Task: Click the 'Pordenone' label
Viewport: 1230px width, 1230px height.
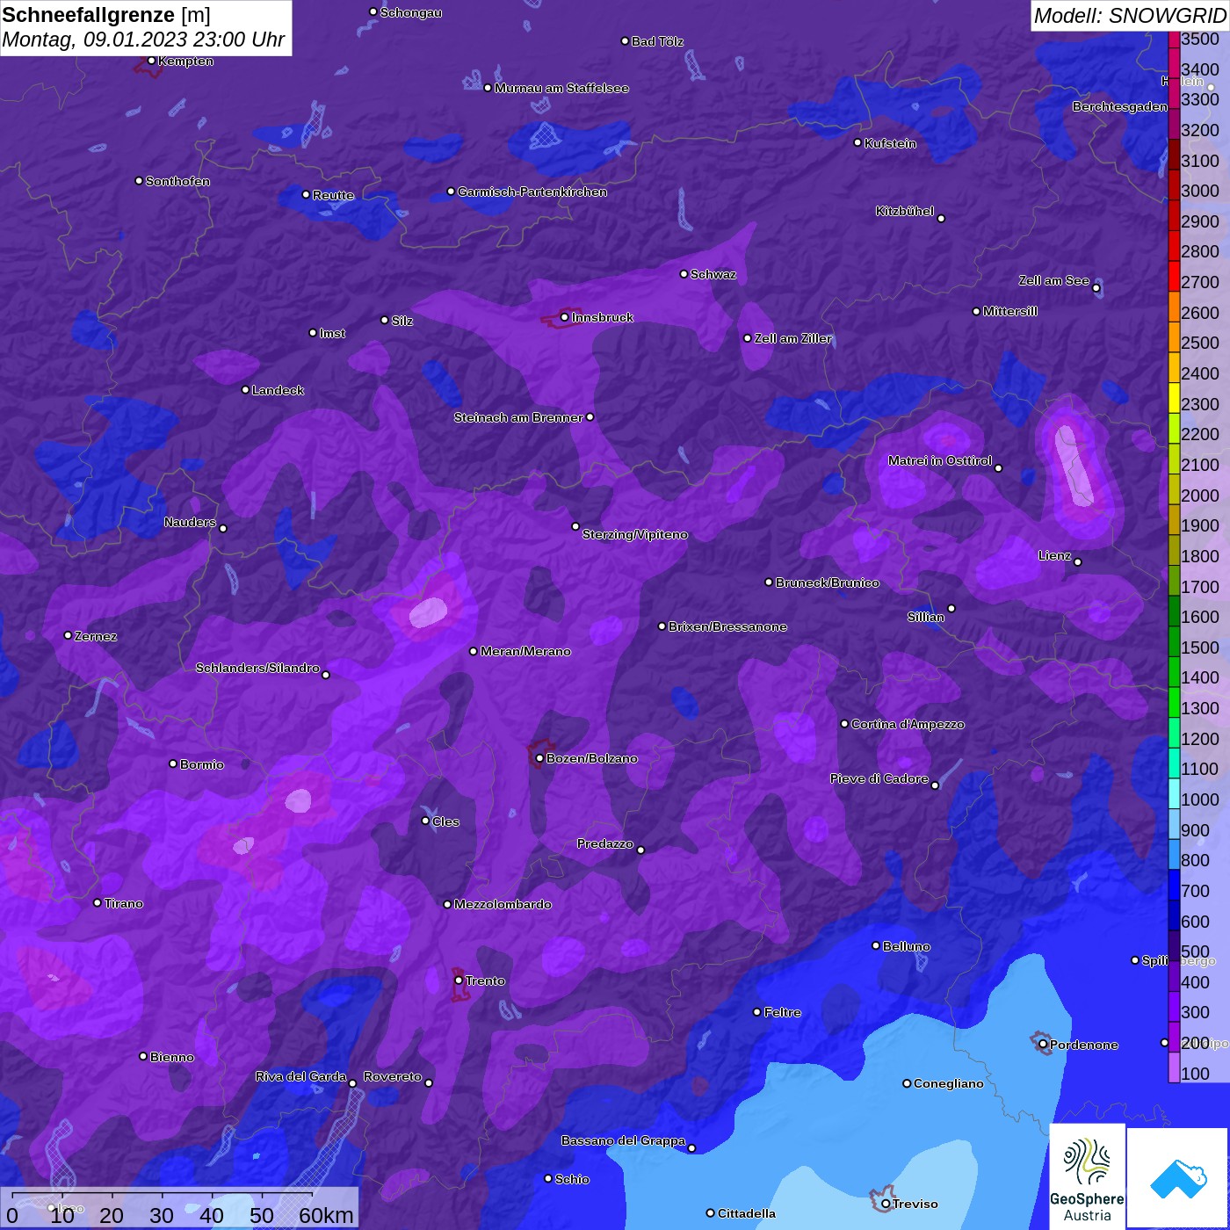Action: click(1084, 1045)
